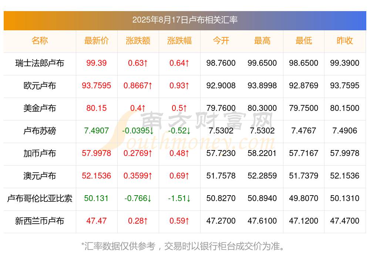Screen dimensions: 370x258
Task: Click the change percent -0.52↓
Action: click(179, 130)
